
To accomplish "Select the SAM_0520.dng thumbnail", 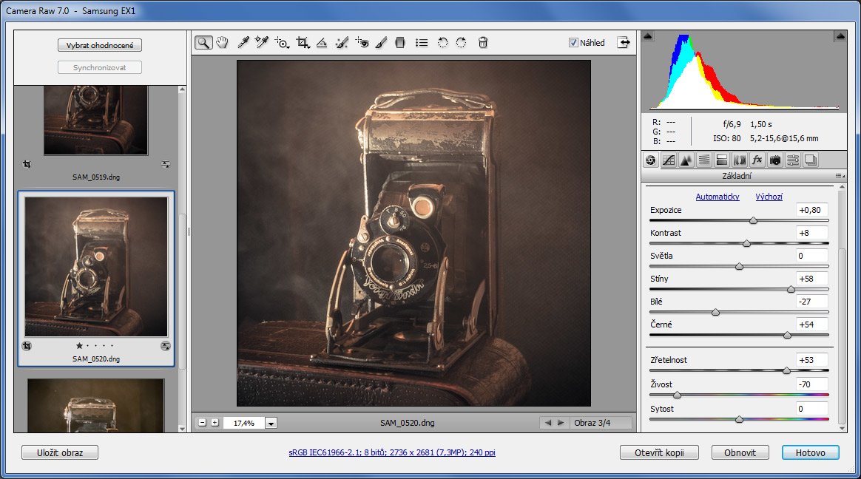I will tap(96, 267).
